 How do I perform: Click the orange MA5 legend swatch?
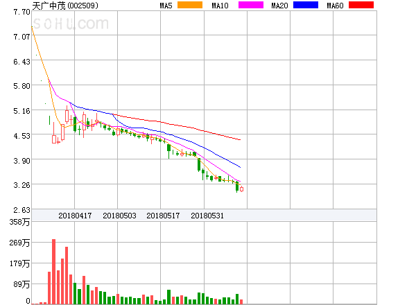190,5
